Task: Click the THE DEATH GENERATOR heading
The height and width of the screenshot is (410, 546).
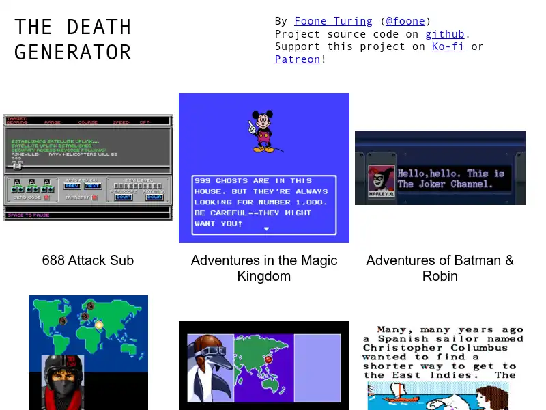Action: click(73, 40)
